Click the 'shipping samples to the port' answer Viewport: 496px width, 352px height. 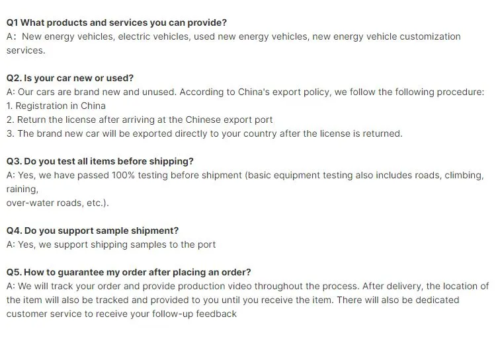(x=111, y=244)
